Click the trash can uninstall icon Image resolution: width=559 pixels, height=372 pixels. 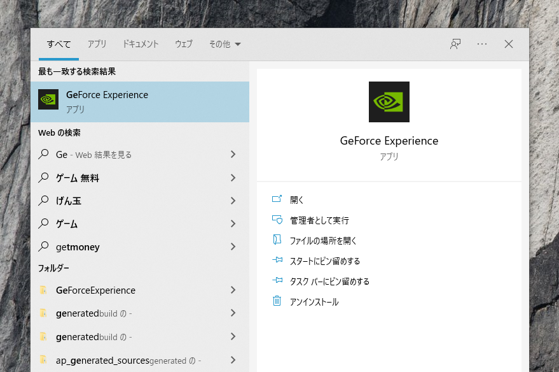point(277,301)
